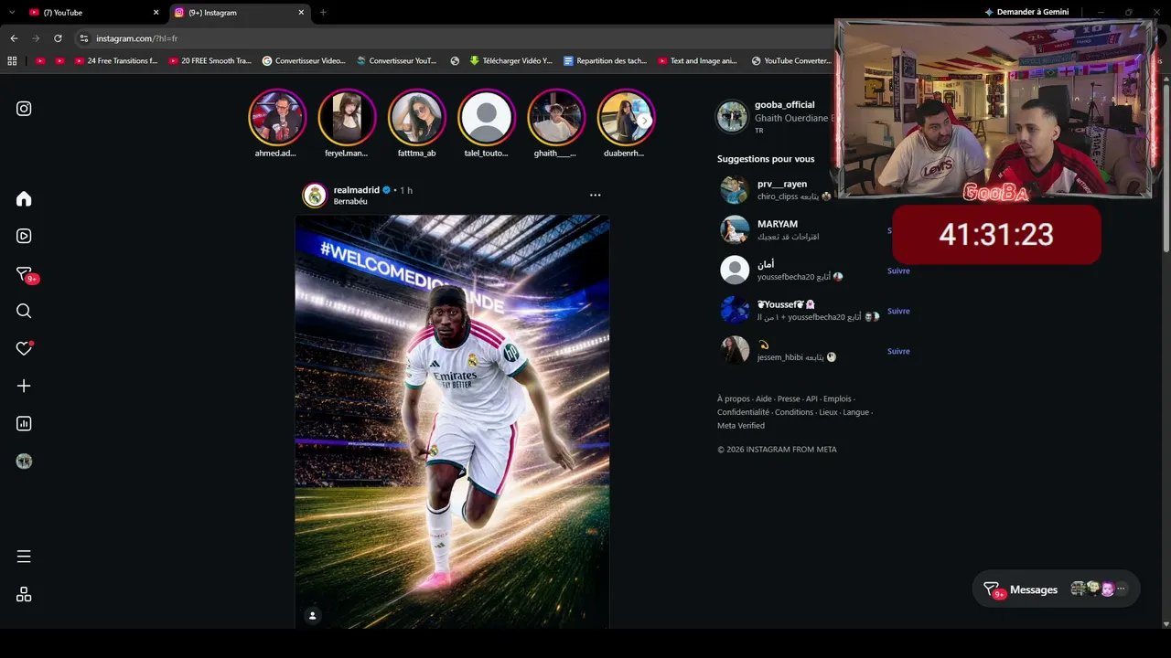Open the YouTube Converter bookmark
This screenshot has width=1171, height=658.
[x=791, y=61]
